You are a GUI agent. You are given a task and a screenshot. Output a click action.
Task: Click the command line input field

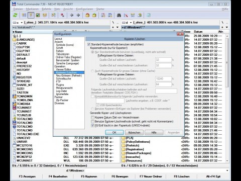(155, 170)
